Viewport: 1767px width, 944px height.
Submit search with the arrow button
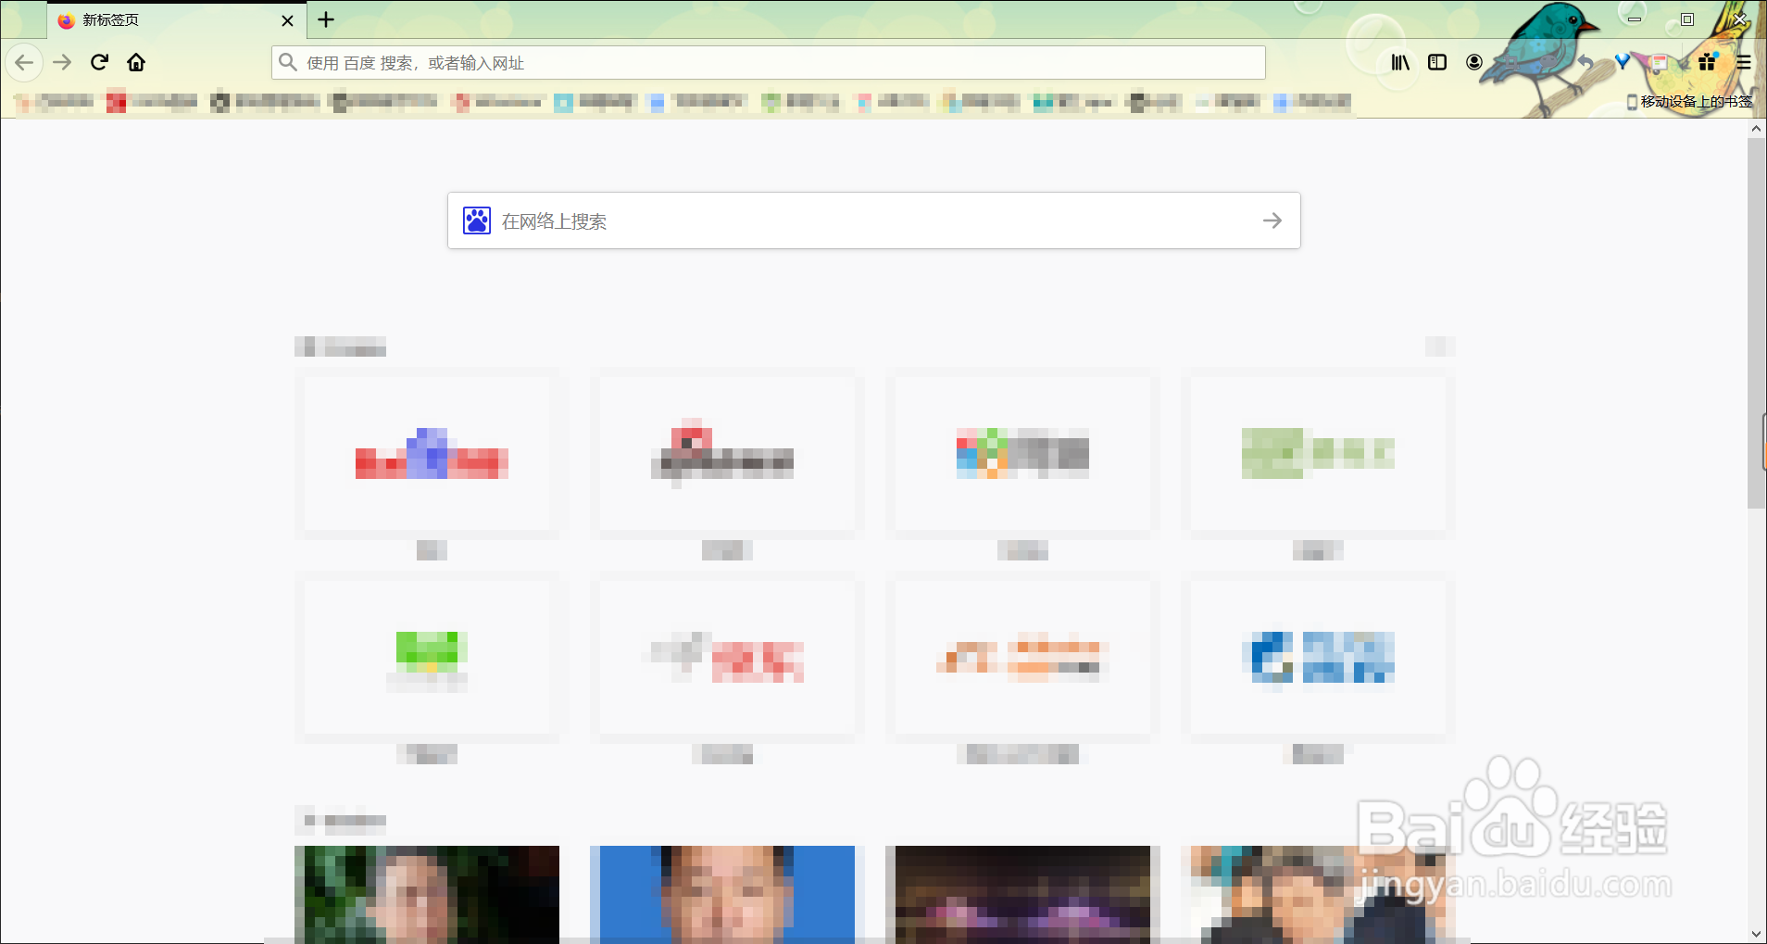1272,220
